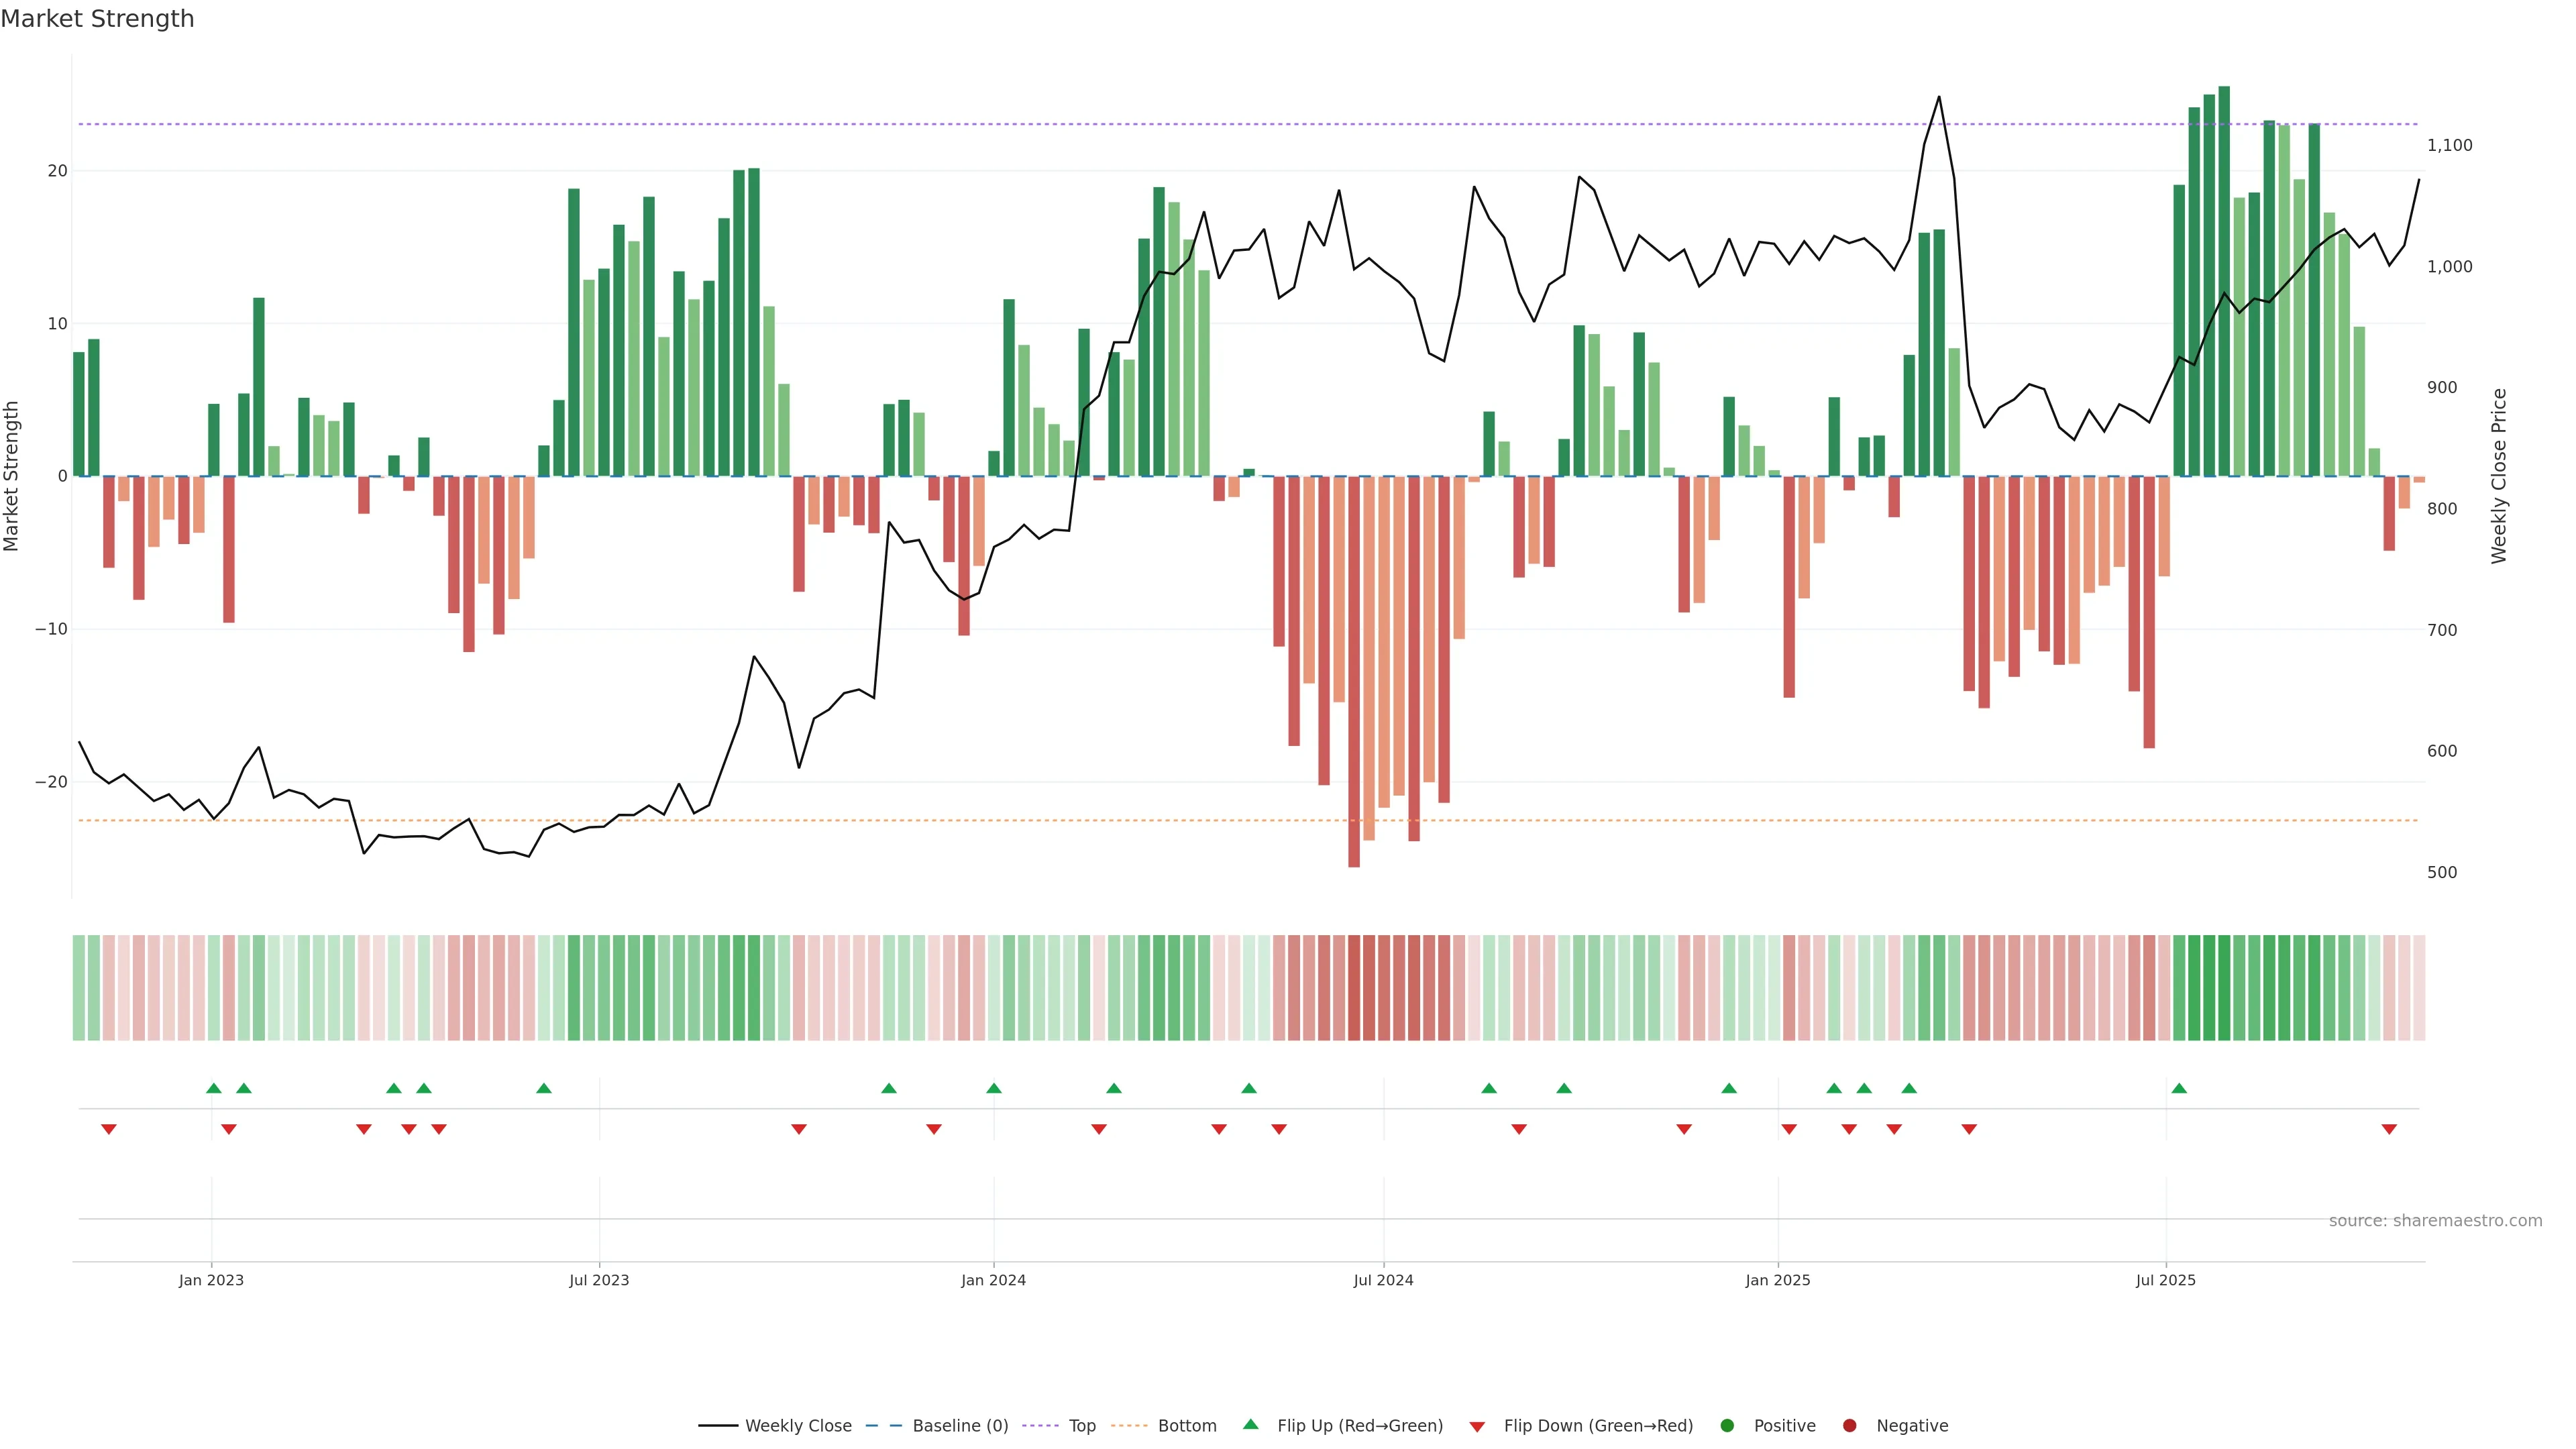
Task: Click Flip Up green triangle legend icon
Action: click(1250, 1425)
